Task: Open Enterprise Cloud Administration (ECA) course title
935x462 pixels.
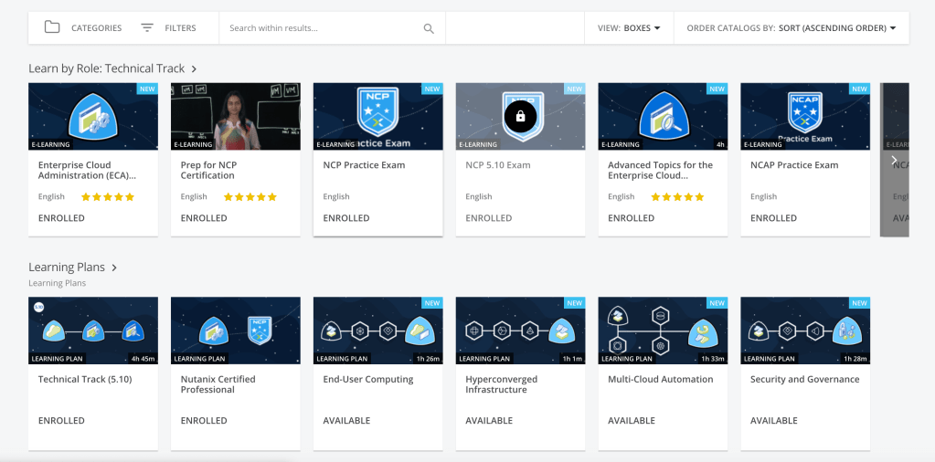Action: point(87,170)
